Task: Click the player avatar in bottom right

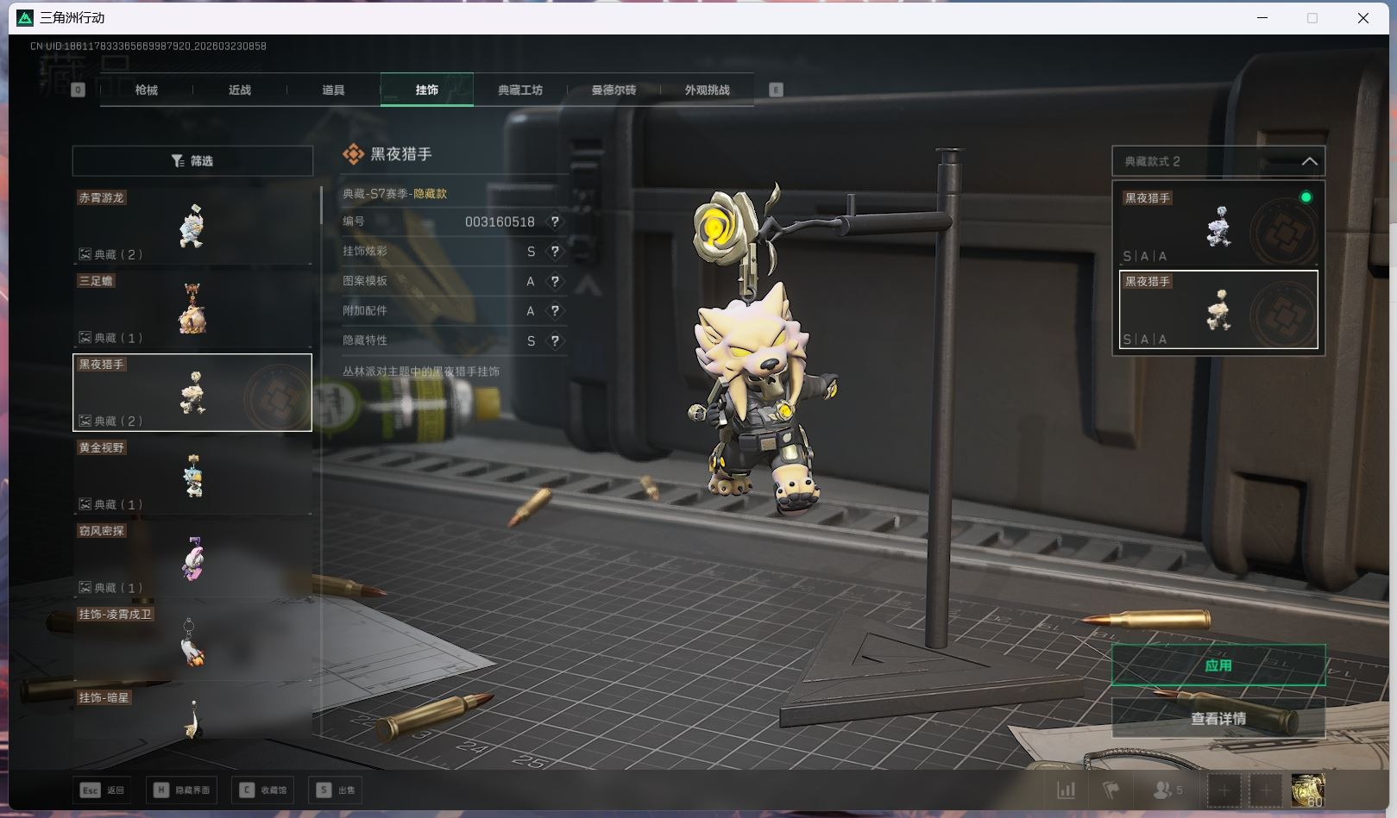Action: coord(1307,790)
